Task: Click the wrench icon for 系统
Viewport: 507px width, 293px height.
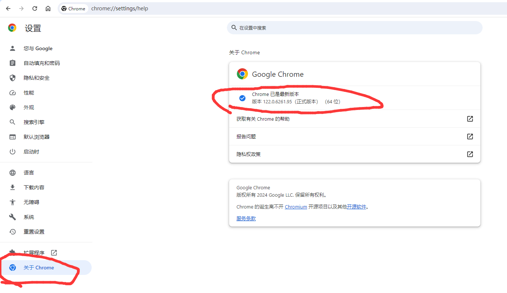Action: click(13, 217)
